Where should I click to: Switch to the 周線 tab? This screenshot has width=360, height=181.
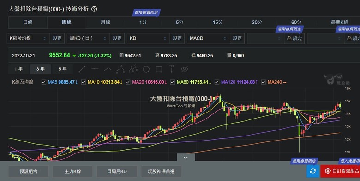[x=66, y=23]
